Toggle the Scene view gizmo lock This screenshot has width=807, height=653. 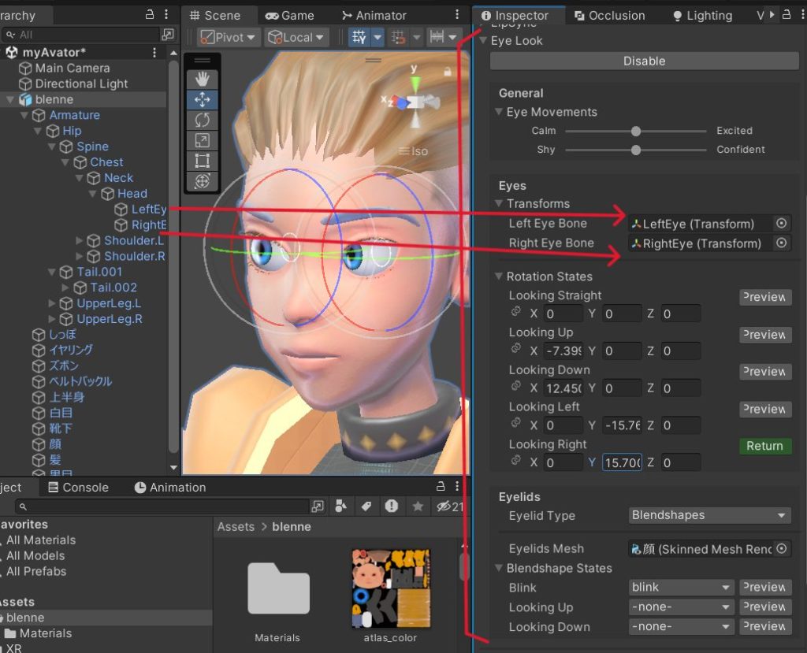(x=448, y=72)
